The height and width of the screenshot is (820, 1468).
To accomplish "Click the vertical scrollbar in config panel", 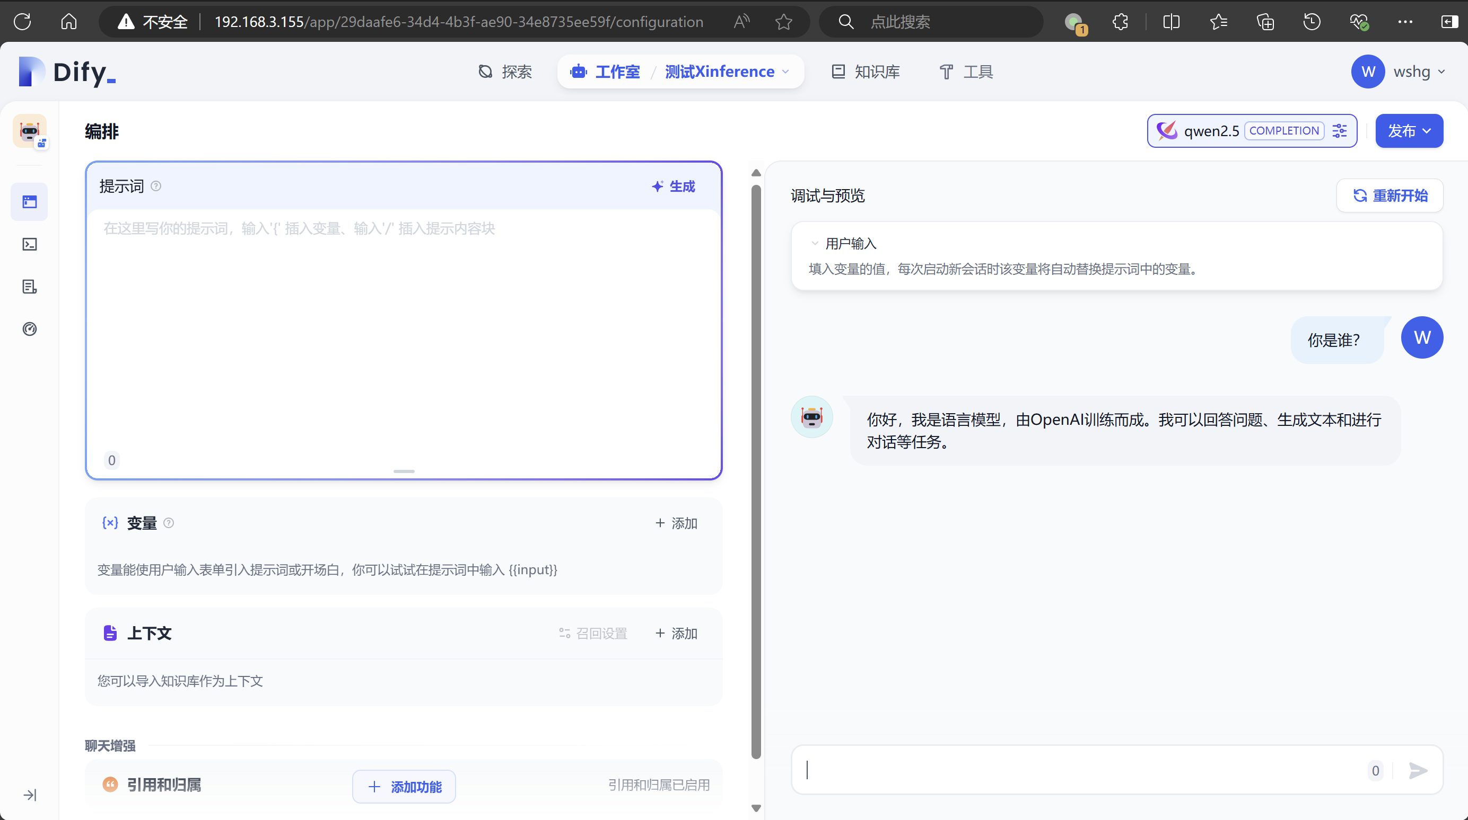I will tap(756, 473).
